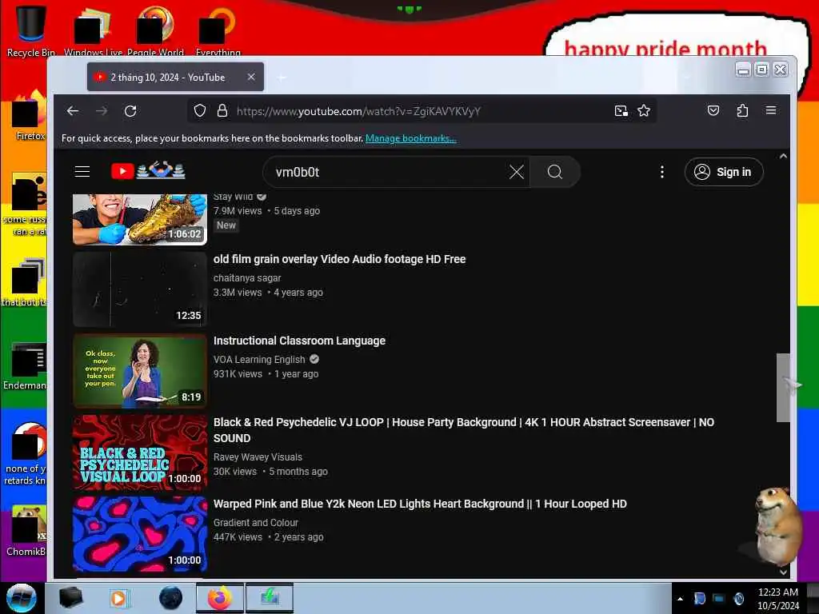Open the Black & Red Psychedelic thumbnail
This screenshot has width=819, height=614.
pos(140,453)
